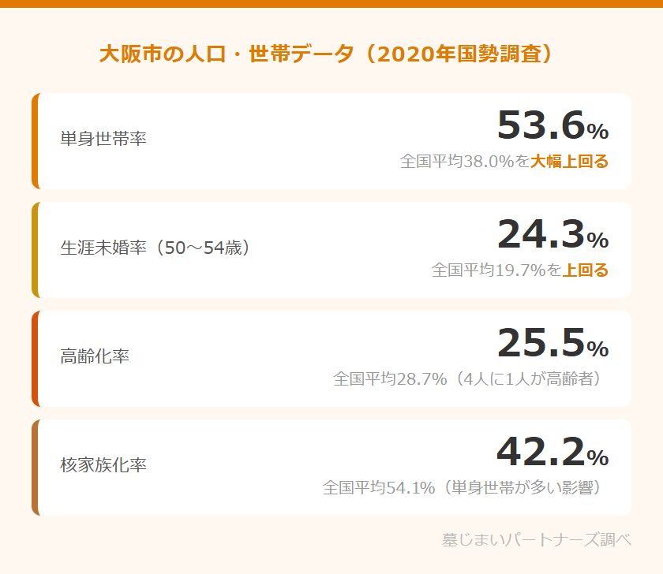Viewport: 663px width, 574px height.
Task: Click the 墓じまいパートナーズ調べ source credit
Action: [x=537, y=540]
